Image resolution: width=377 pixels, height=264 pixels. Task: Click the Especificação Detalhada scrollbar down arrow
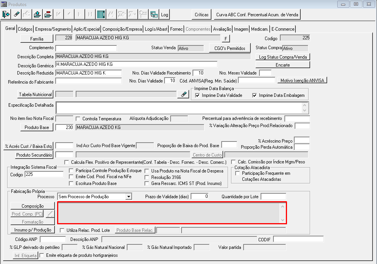[304, 110]
